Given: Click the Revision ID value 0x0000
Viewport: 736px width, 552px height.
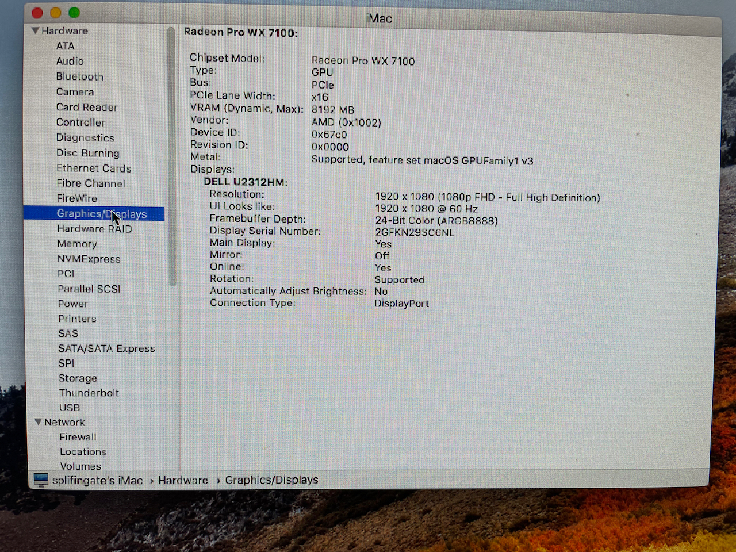Looking at the screenshot, I should [330, 147].
